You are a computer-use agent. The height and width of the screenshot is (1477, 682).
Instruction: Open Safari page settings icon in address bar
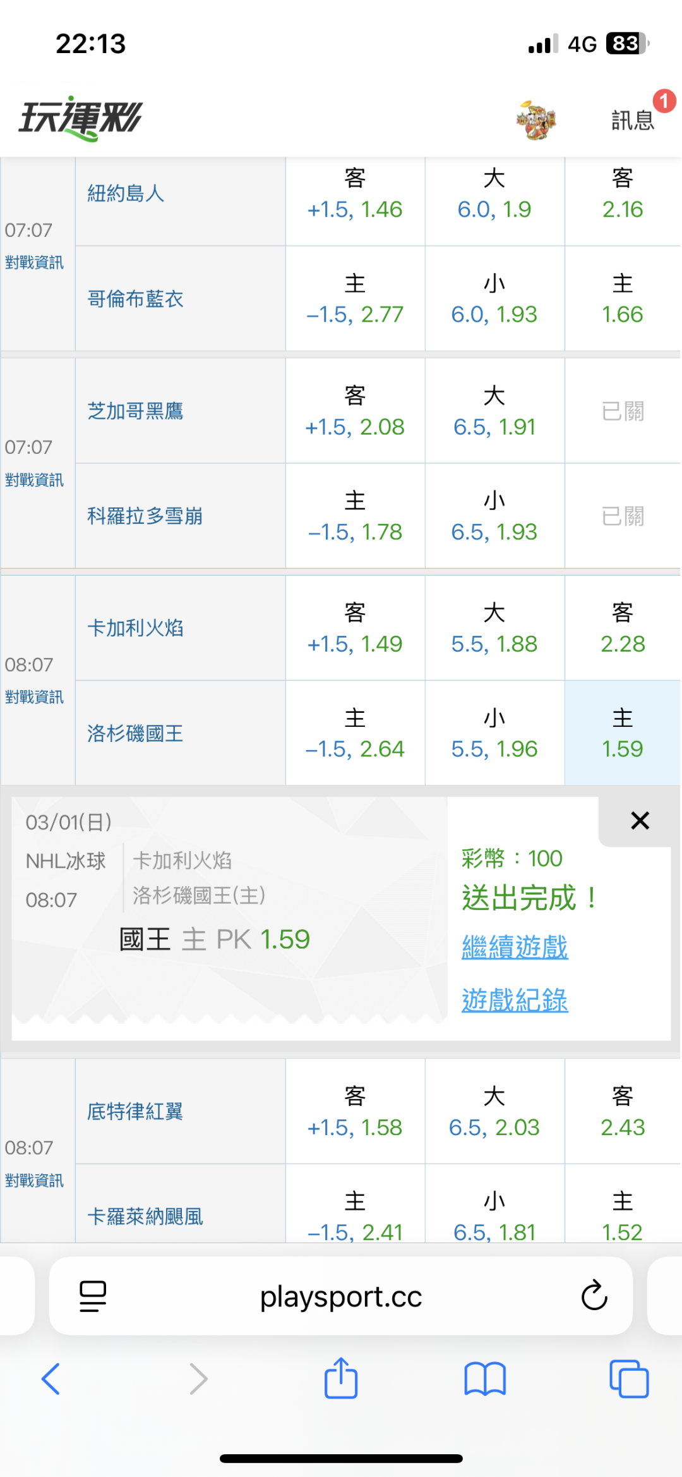pos(93,1296)
